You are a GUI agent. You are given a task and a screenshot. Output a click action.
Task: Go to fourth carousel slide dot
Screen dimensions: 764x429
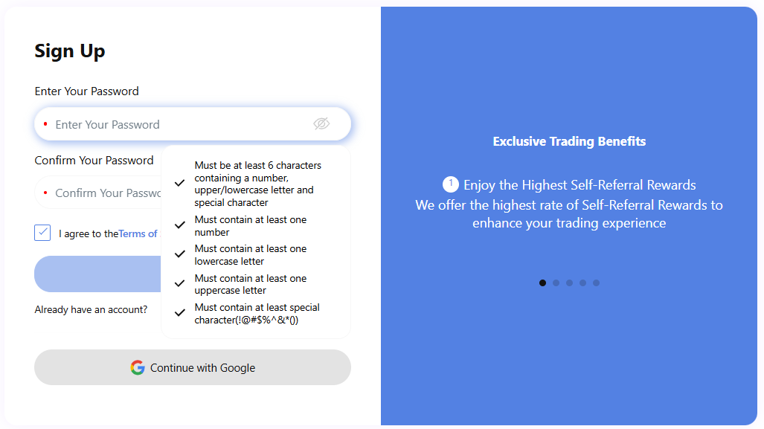582,283
